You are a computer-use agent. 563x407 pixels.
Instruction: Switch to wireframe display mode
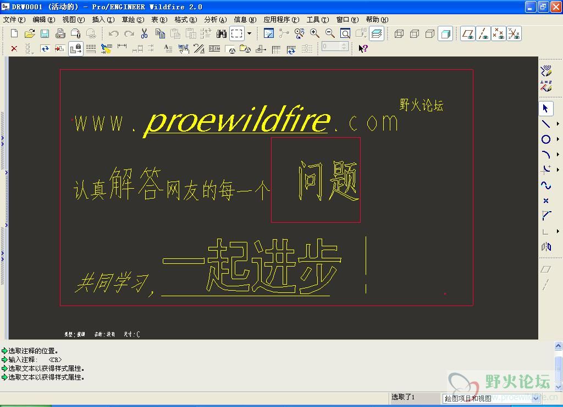coord(399,33)
